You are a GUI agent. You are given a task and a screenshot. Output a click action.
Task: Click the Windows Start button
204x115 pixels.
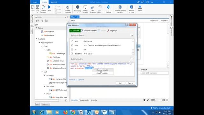click(x=34, y=112)
